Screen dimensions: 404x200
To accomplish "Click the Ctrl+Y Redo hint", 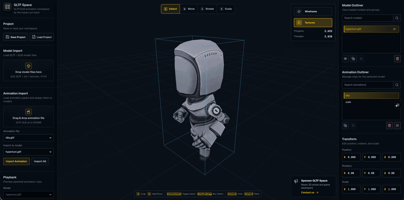I will click(x=252, y=194).
